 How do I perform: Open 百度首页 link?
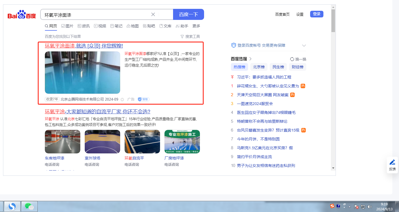tap(282, 14)
